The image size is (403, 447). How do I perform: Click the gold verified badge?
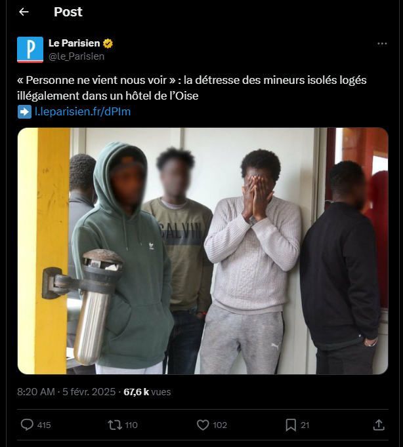point(108,43)
